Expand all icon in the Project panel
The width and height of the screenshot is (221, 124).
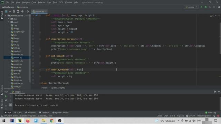[18, 11]
